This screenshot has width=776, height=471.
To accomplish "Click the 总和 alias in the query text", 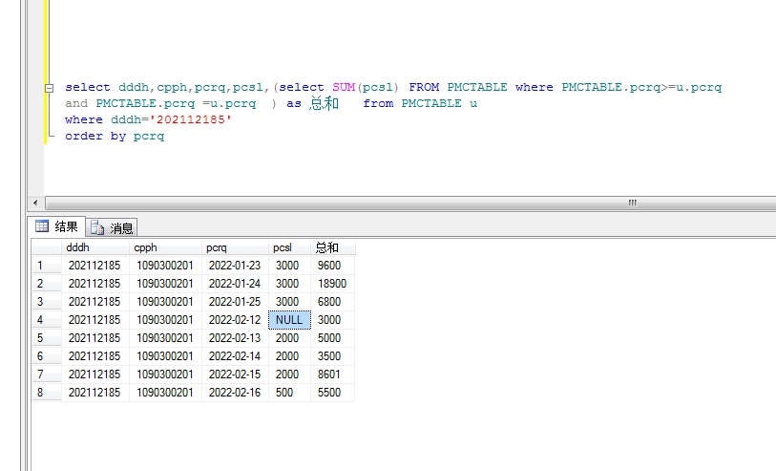I will click(325, 103).
